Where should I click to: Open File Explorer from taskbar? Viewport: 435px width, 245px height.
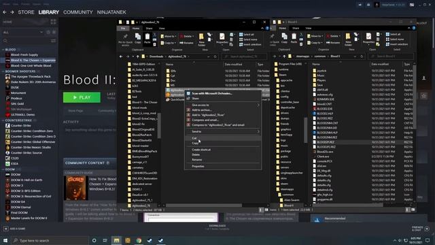[116, 240]
